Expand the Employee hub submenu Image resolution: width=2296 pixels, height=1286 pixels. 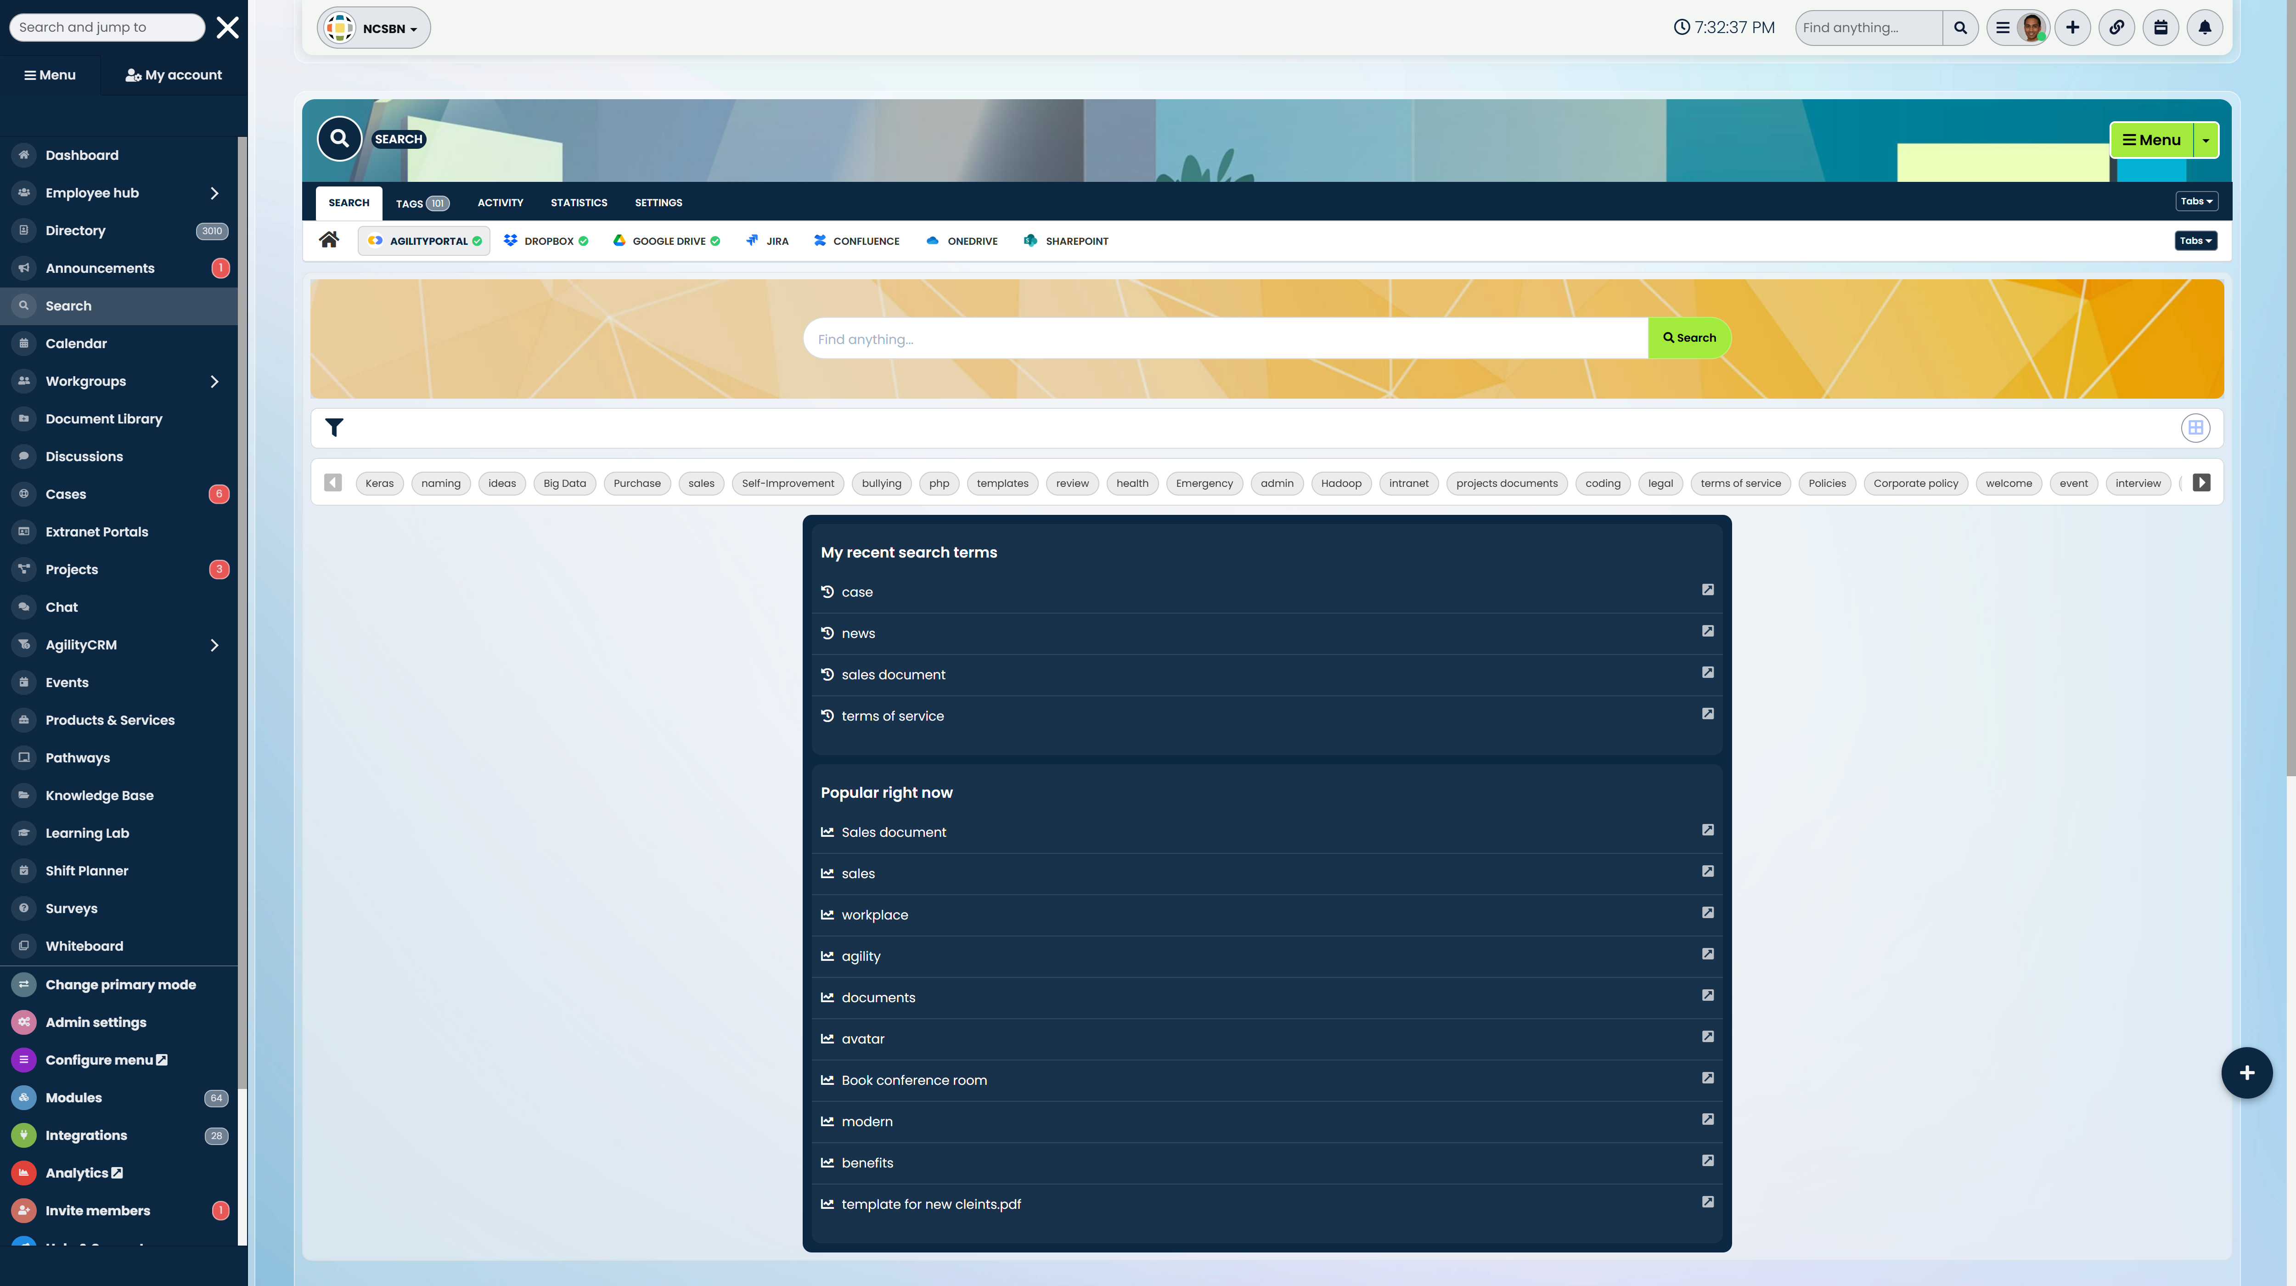[x=214, y=193]
